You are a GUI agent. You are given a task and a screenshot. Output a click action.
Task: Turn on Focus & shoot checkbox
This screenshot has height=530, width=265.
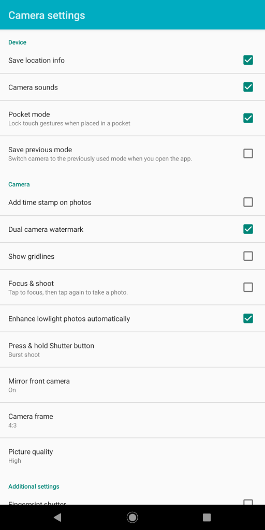[248, 287]
